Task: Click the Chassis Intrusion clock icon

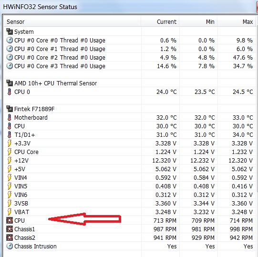Action: (x=10, y=247)
